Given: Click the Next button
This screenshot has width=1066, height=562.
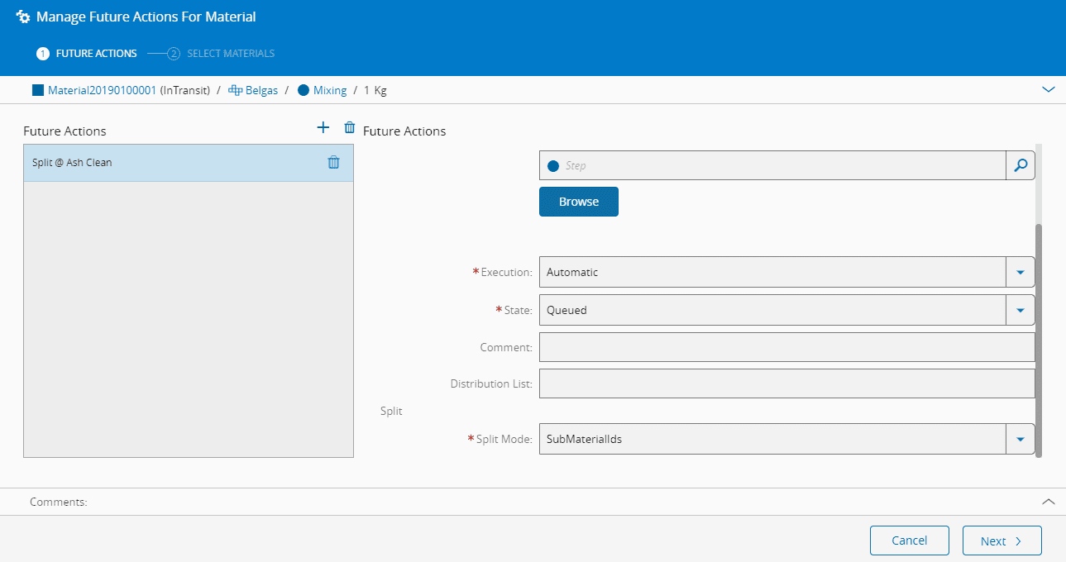Looking at the screenshot, I should point(1001,541).
